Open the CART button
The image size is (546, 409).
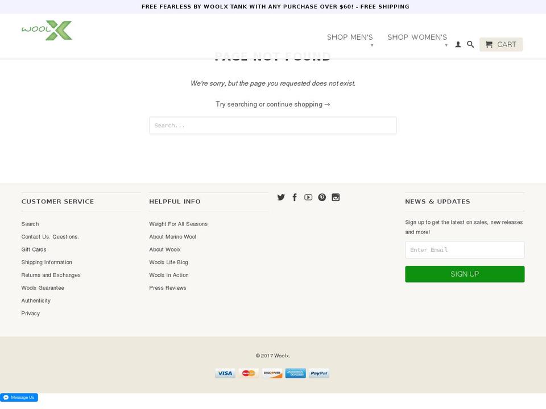point(501,44)
